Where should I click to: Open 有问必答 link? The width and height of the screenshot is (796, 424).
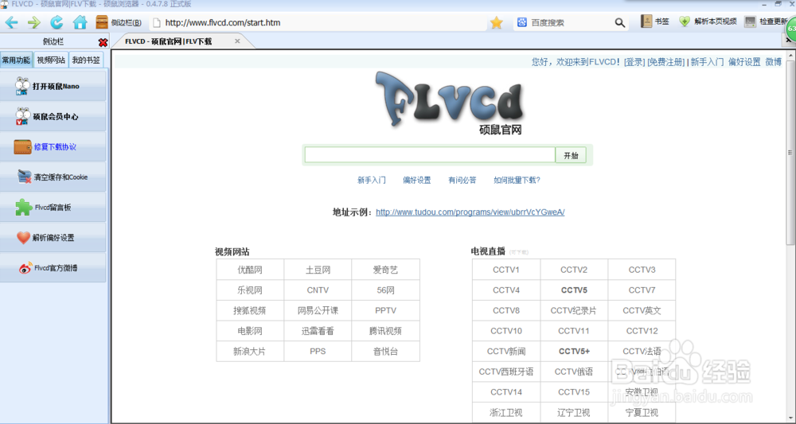point(462,180)
